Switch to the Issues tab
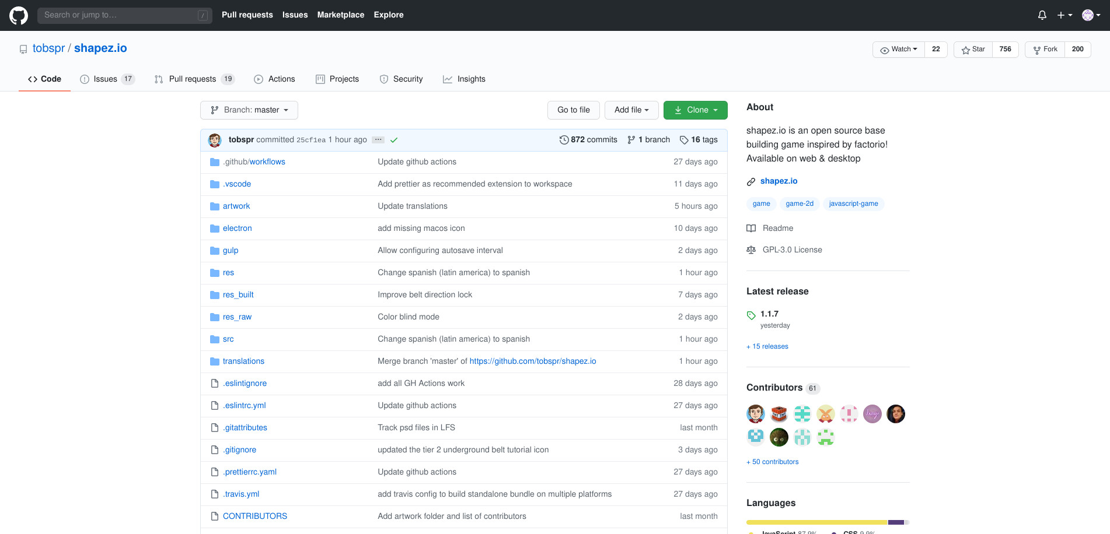This screenshot has width=1110, height=534. click(x=107, y=79)
